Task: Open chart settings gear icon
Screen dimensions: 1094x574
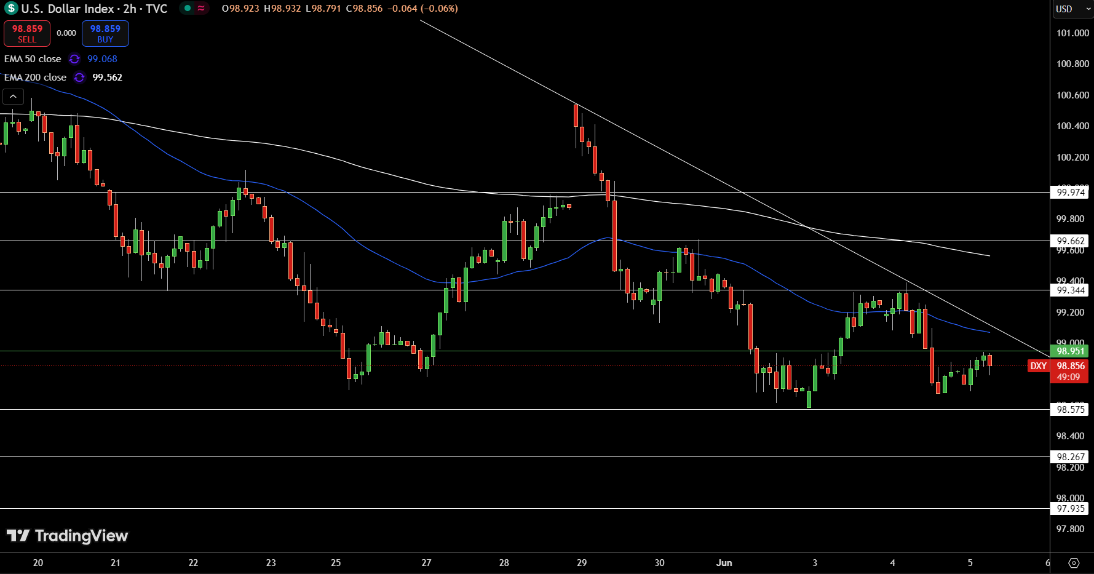Action: (x=1074, y=563)
